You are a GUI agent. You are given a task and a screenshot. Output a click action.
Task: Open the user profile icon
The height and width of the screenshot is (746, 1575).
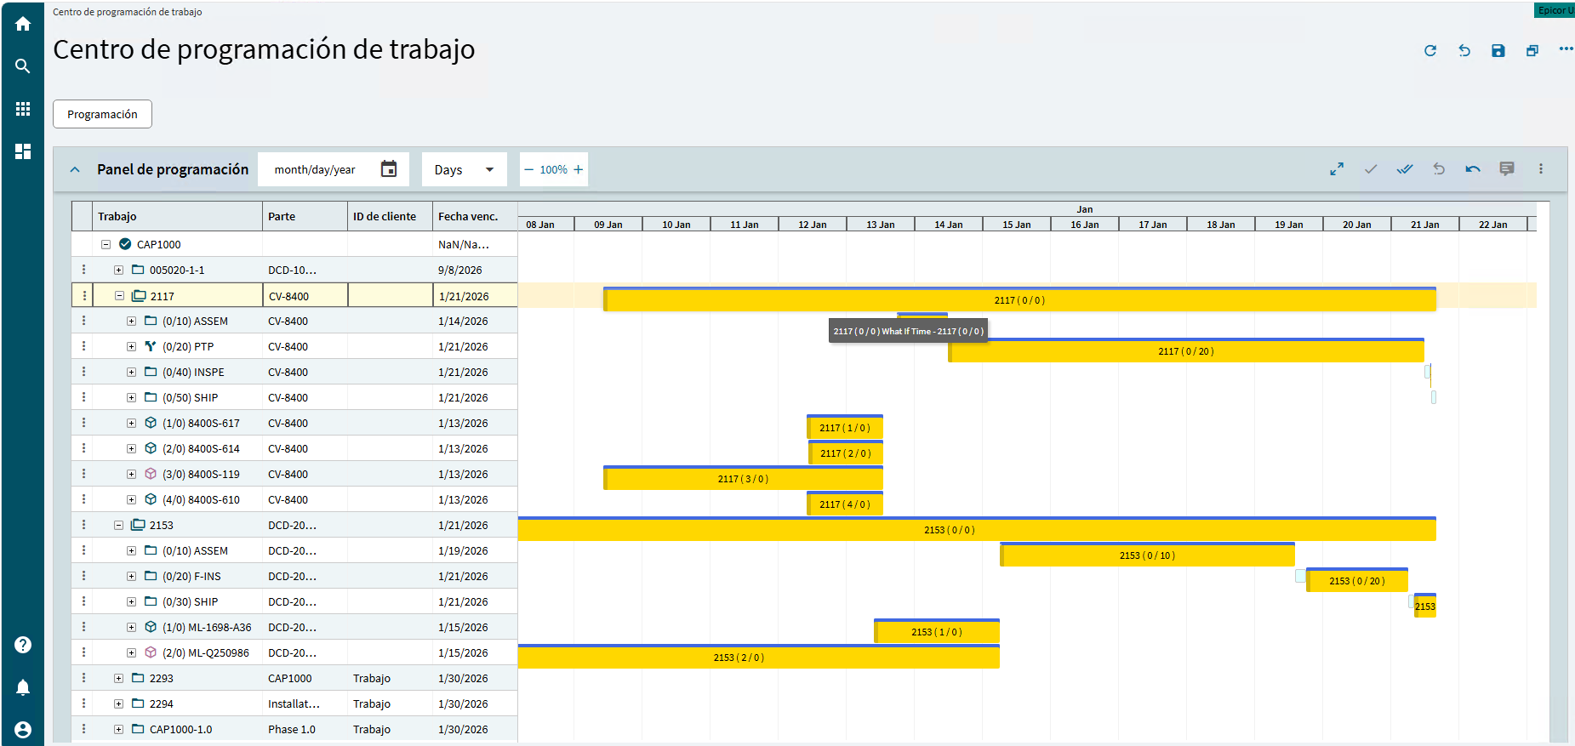(23, 730)
